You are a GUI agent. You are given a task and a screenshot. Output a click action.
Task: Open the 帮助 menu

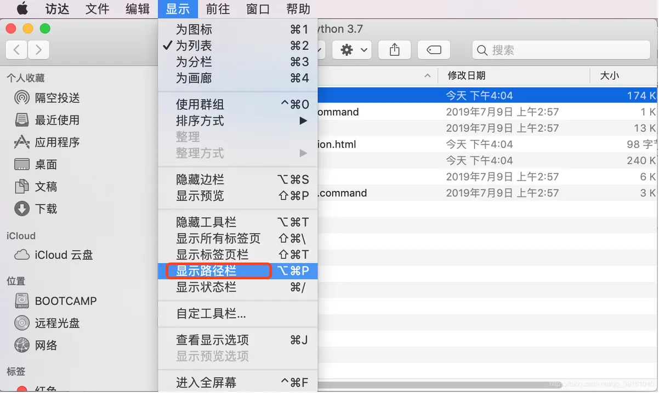click(x=298, y=9)
